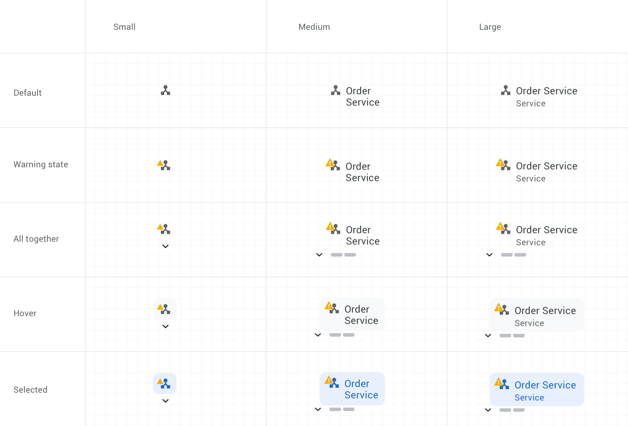Select the blue selected node icon in Selected Small
Screen dimensions: 628x426
pos(164,383)
